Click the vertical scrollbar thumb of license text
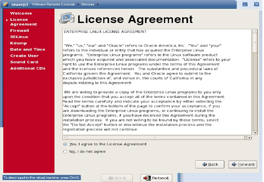The image size is (264, 182). click(255, 43)
